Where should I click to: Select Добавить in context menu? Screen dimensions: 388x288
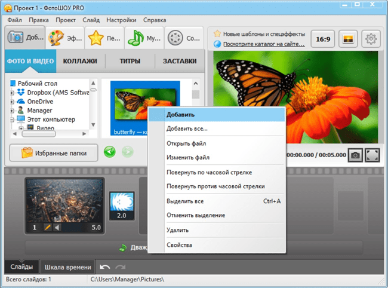point(180,114)
